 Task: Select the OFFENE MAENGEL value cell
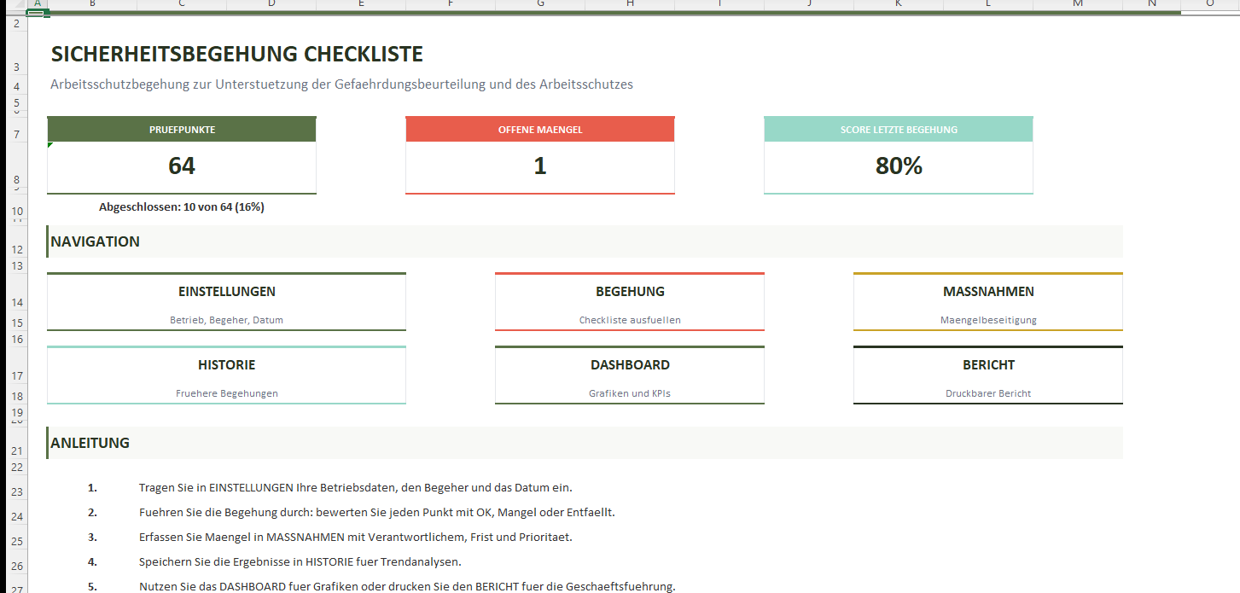tap(539, 166)
